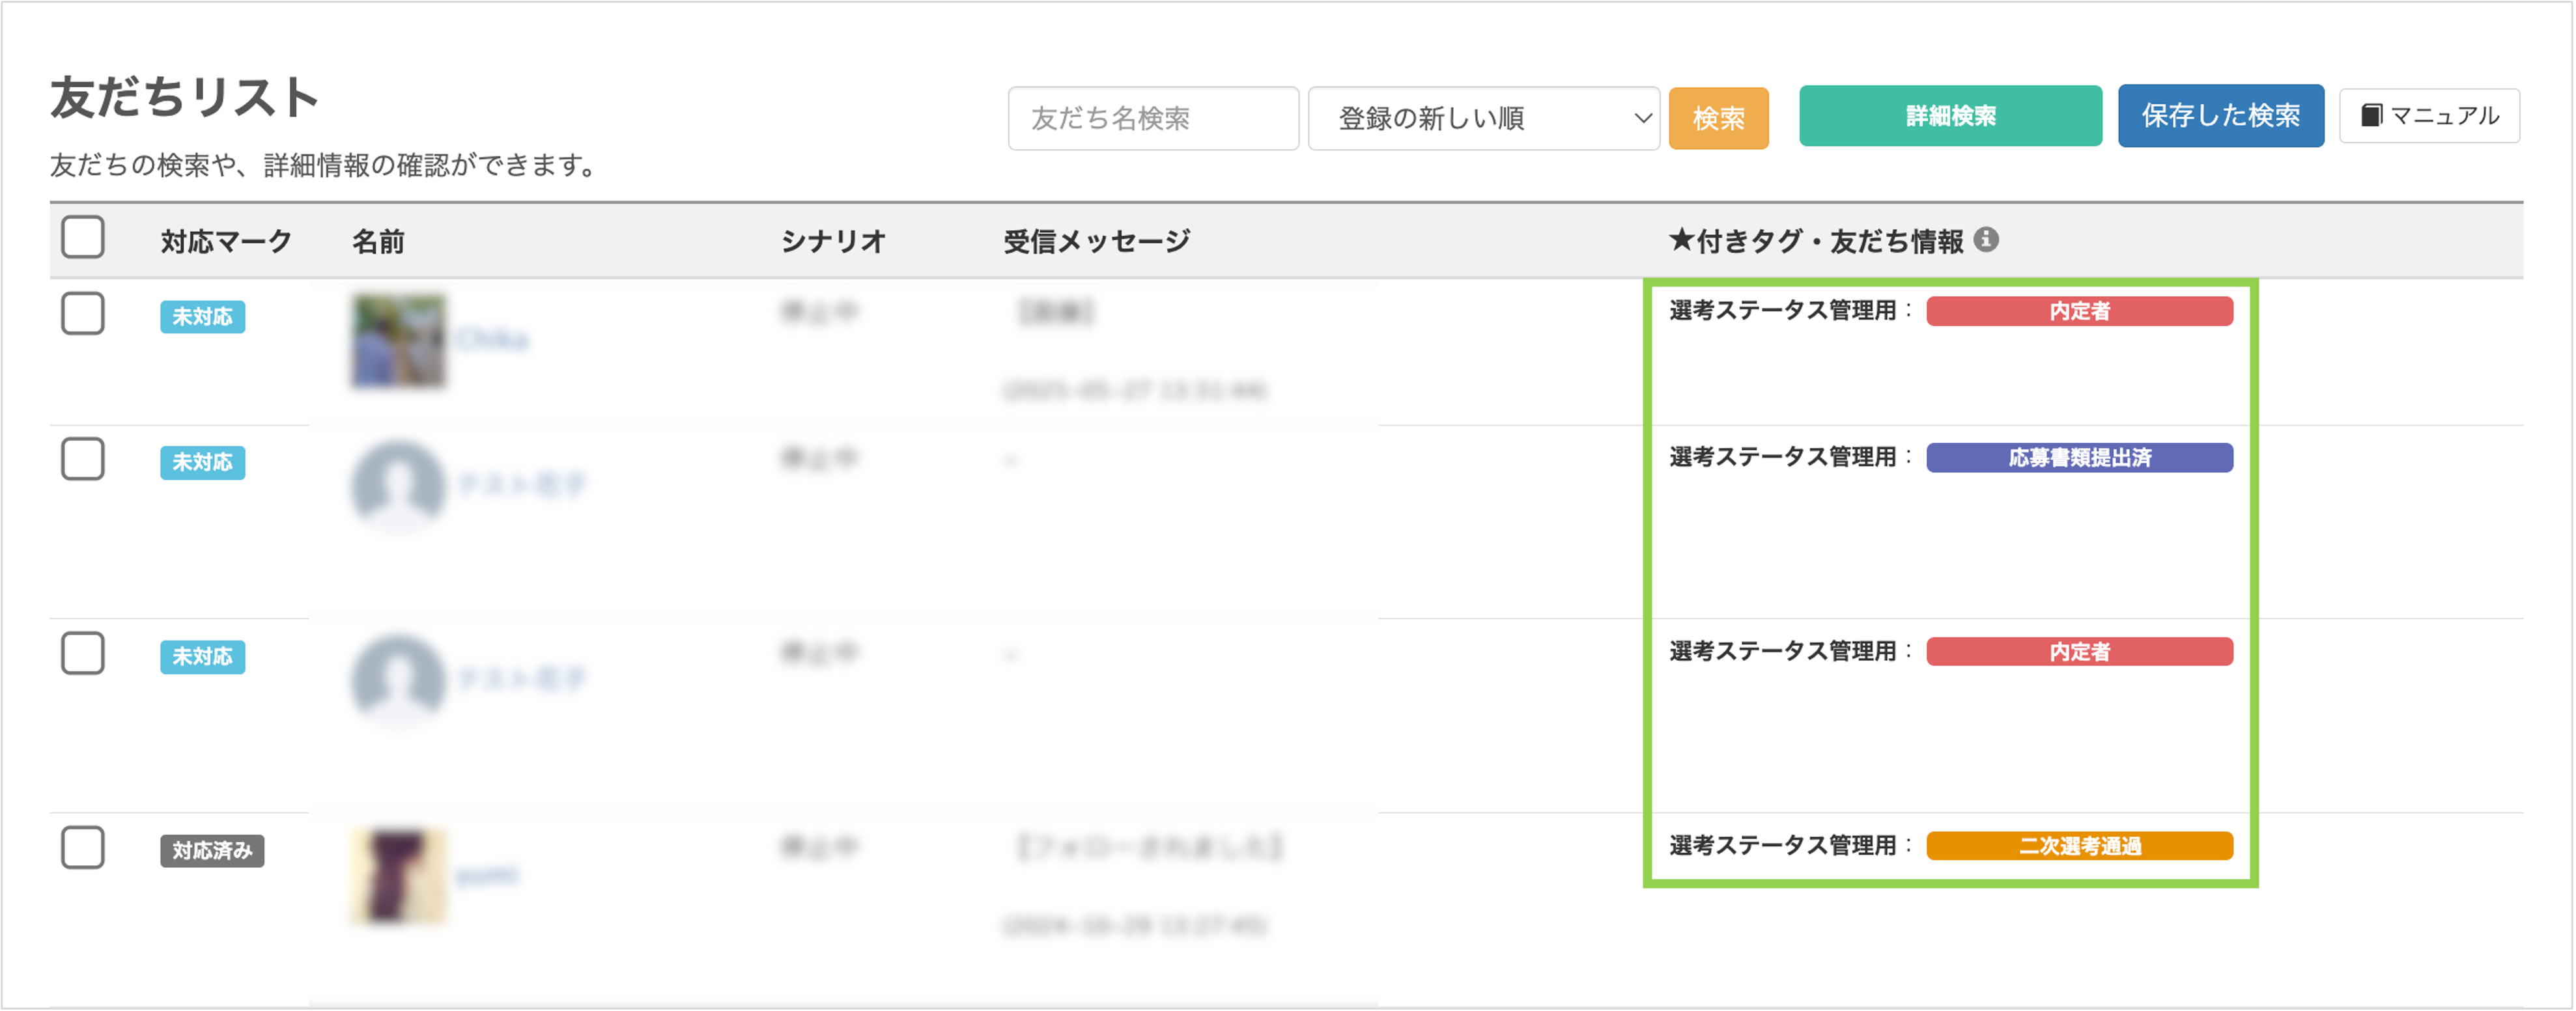Click the orange 検索 button

[1718, 118]
